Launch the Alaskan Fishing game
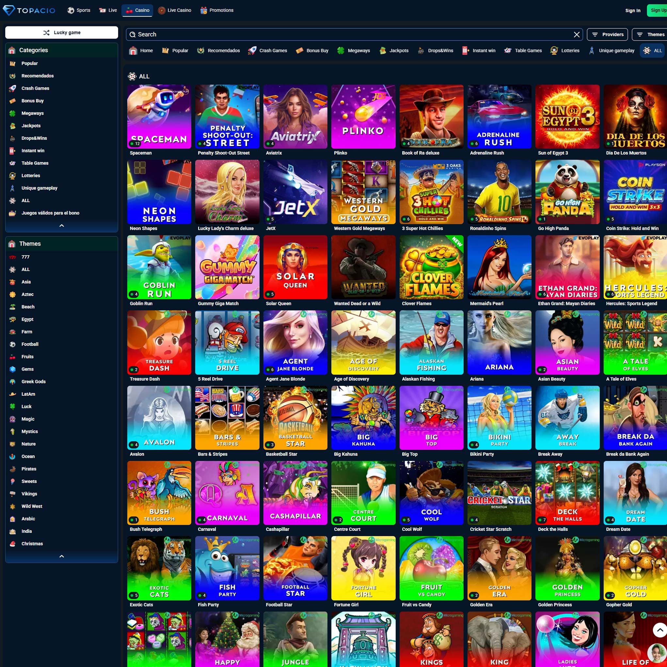 [432, 342]
